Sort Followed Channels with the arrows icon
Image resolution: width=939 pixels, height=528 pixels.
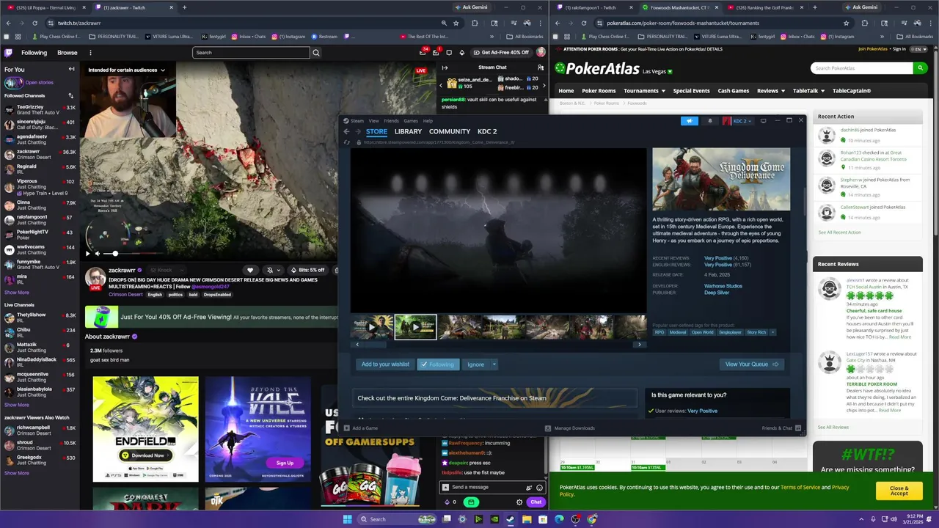(71, 95)
